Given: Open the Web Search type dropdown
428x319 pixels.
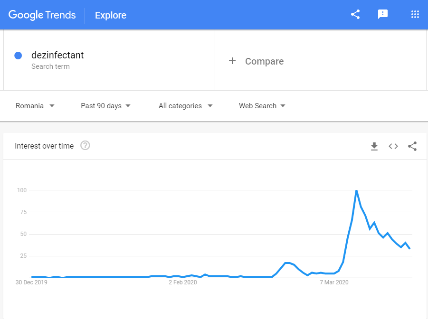Looking at the screenshot, I should tap(261, 106).
